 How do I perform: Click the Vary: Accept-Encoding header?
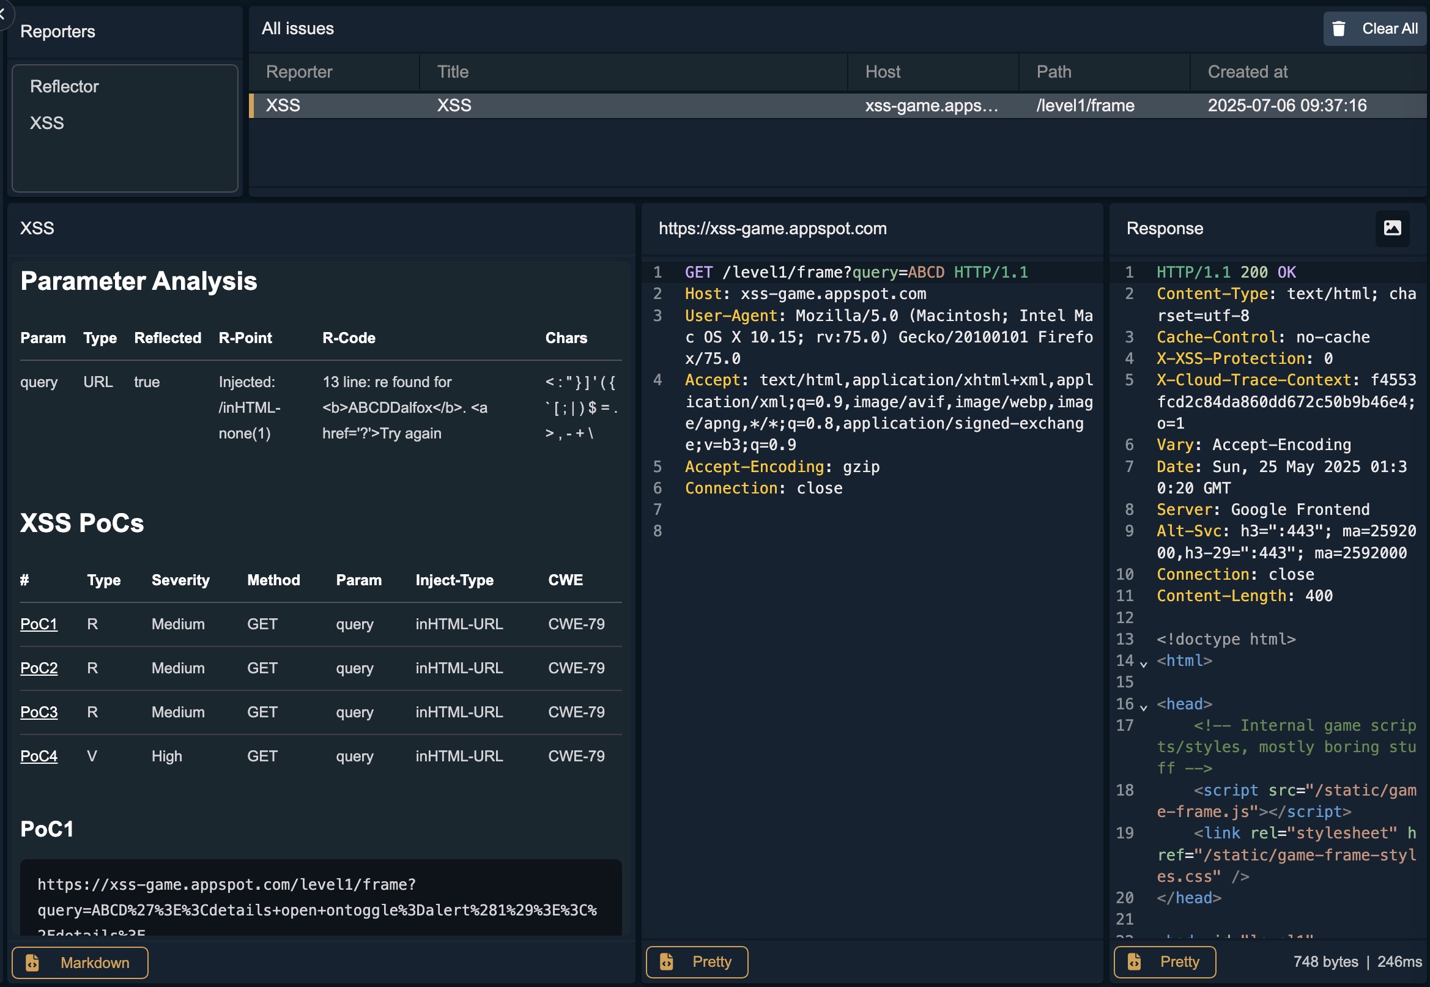pos(1254,445)
